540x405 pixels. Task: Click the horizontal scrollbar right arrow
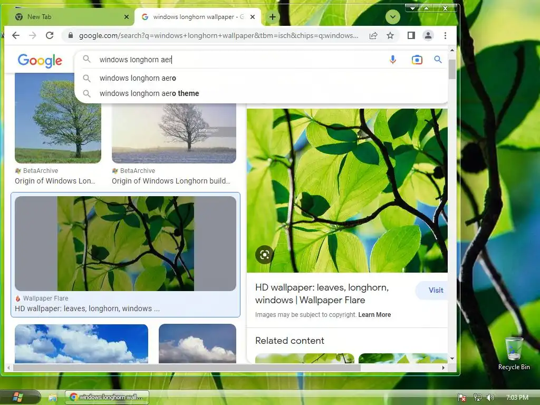443,368
